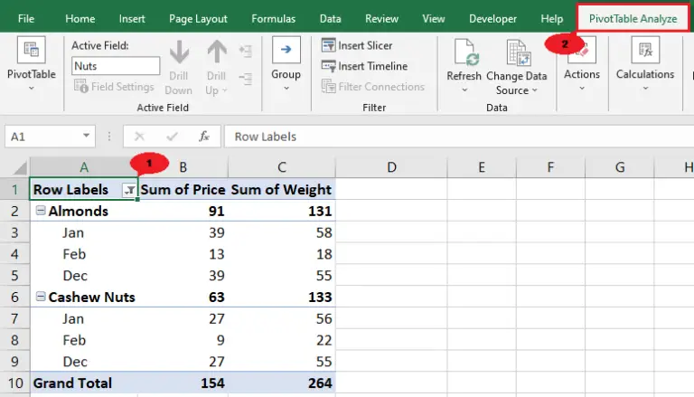This screenshot has height=397, width=694.
Task: Click the Expand Field icon
Action: (x=246, y=51)
